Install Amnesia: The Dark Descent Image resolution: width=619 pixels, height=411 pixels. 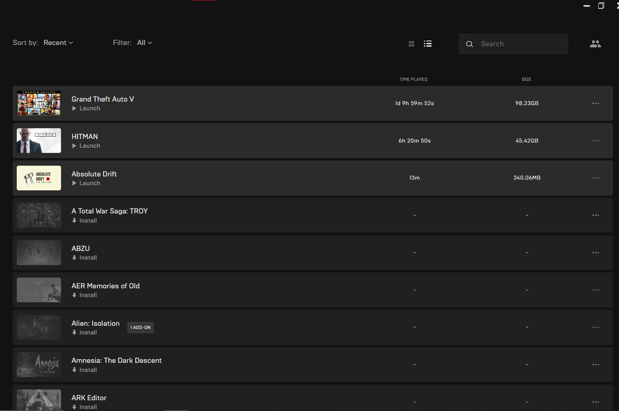click(x=85, y=370)
